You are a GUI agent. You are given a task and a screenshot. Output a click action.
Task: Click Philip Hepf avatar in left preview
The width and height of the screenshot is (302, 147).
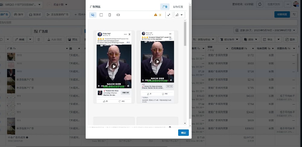tap(100, 34)
